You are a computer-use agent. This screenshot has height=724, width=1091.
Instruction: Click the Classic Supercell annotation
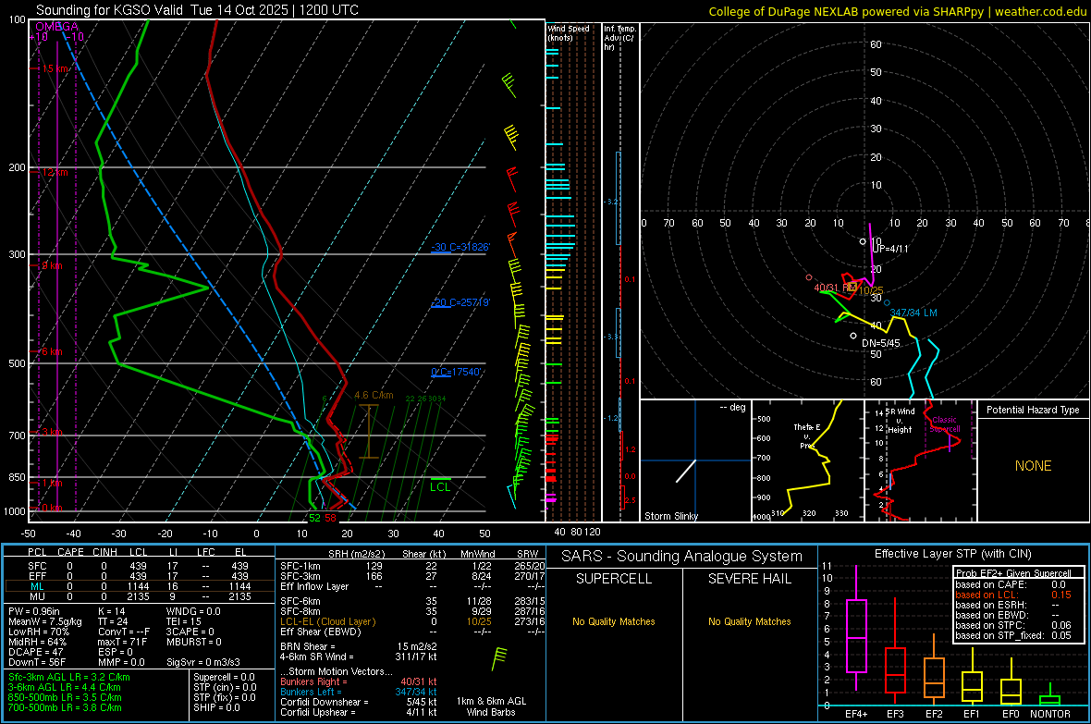click(945, 424)
